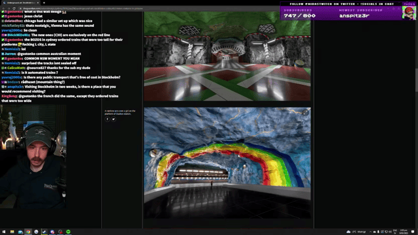Open the weather widget on taskbar

(x=356, y=232)
